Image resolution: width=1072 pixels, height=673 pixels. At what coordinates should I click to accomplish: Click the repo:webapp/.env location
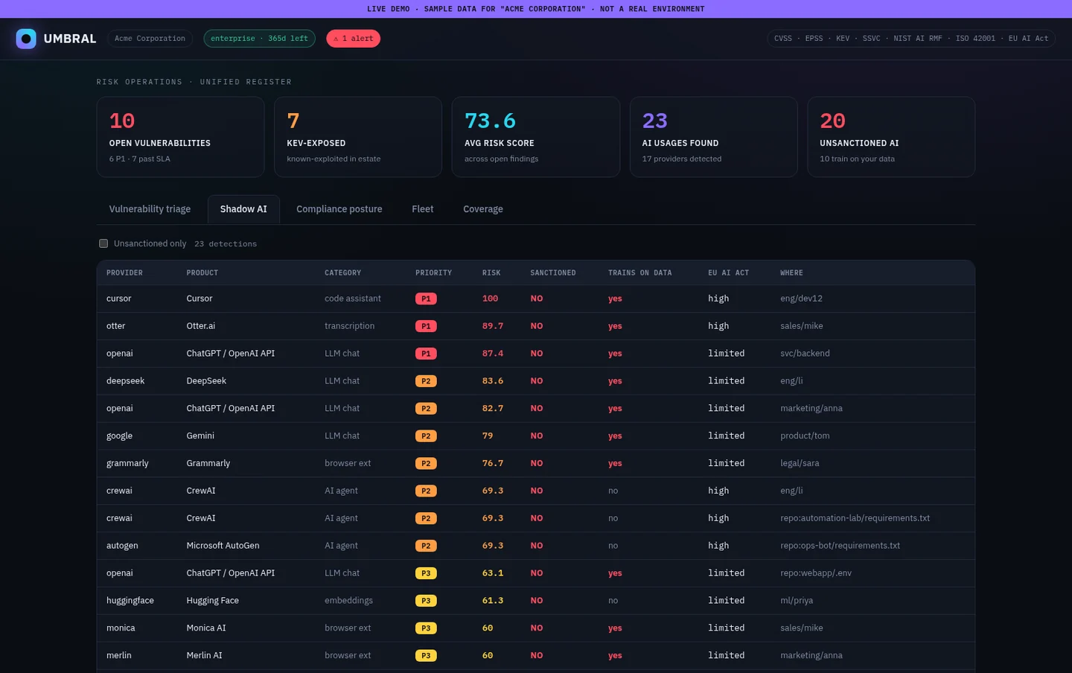pos(816,573)
